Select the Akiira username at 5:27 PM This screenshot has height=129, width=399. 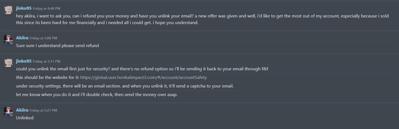click(x=22, y=110)
